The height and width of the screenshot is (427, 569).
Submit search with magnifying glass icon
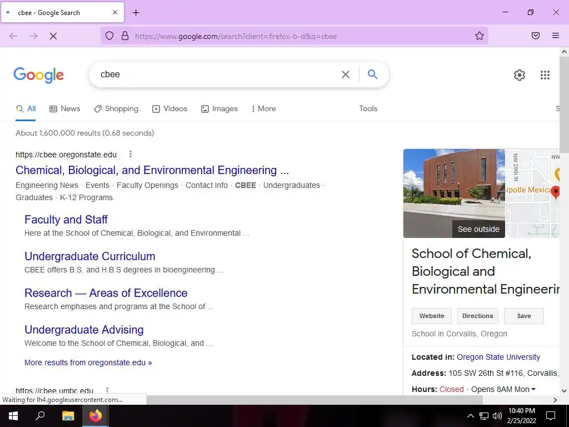372,74
